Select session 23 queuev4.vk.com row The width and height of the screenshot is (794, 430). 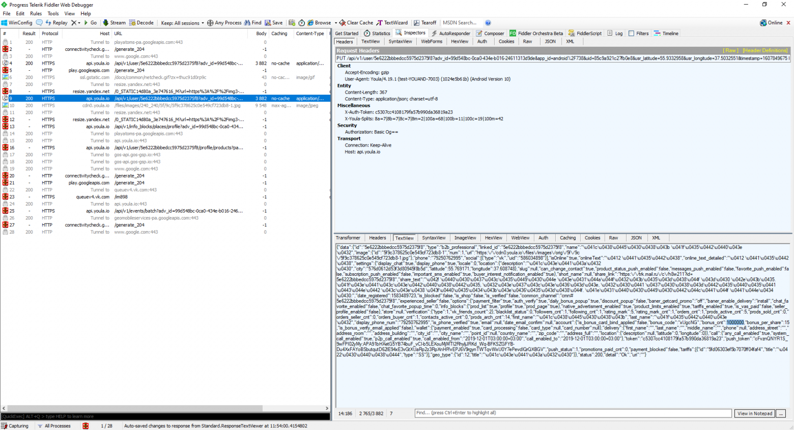coord(165,197)
